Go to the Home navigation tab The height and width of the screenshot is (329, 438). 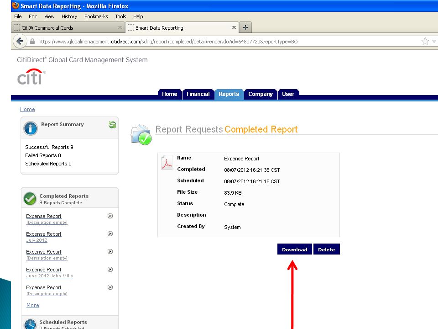[170, 94]
